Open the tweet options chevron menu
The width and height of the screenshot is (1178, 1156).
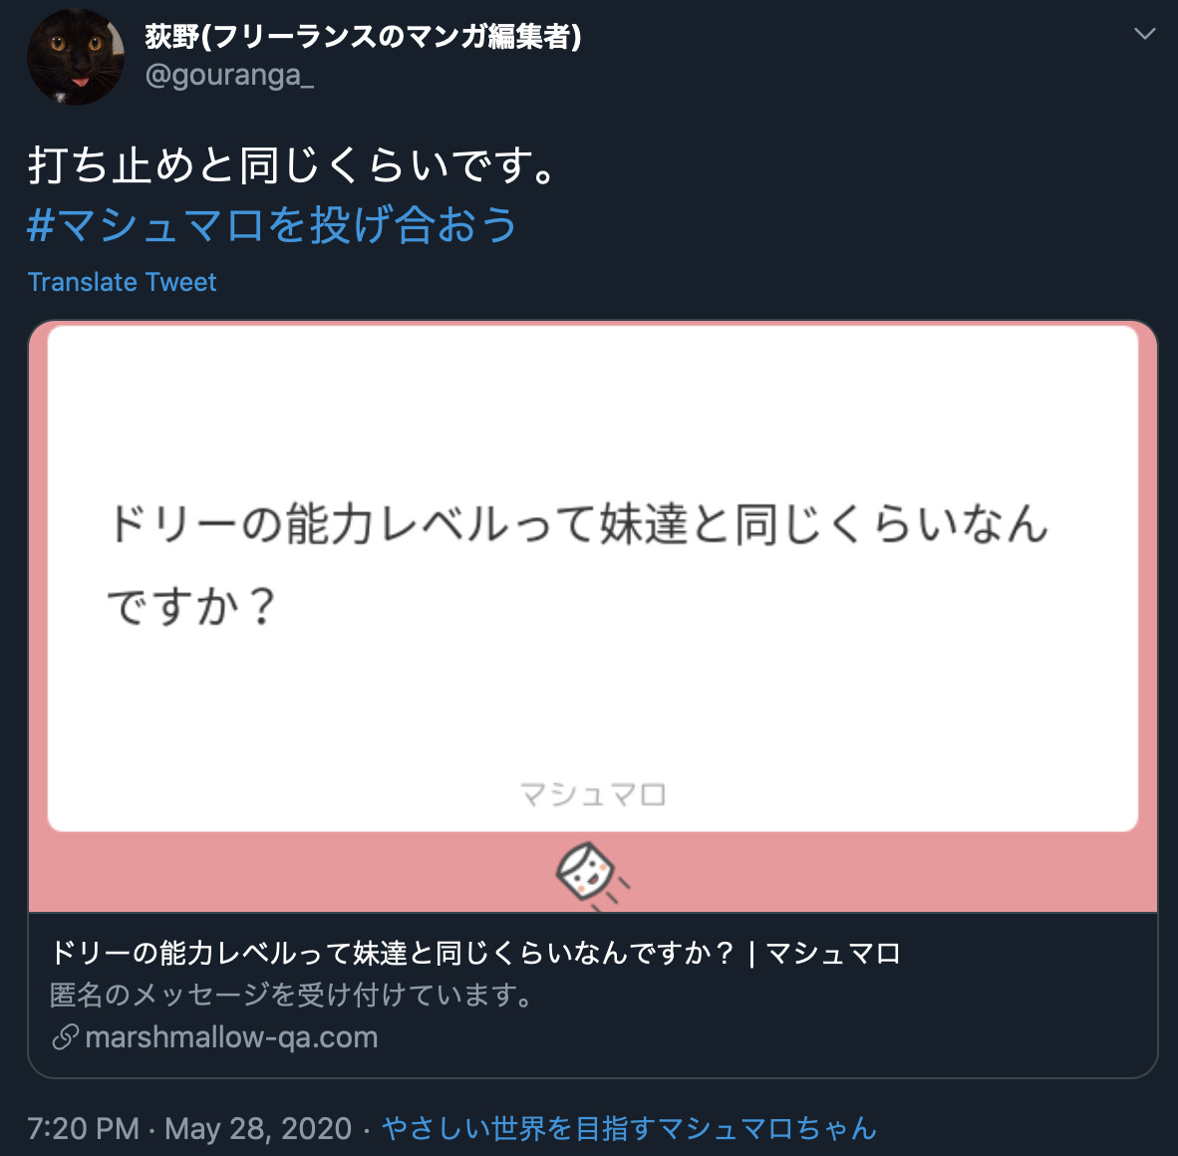(x=1144, y=34)
